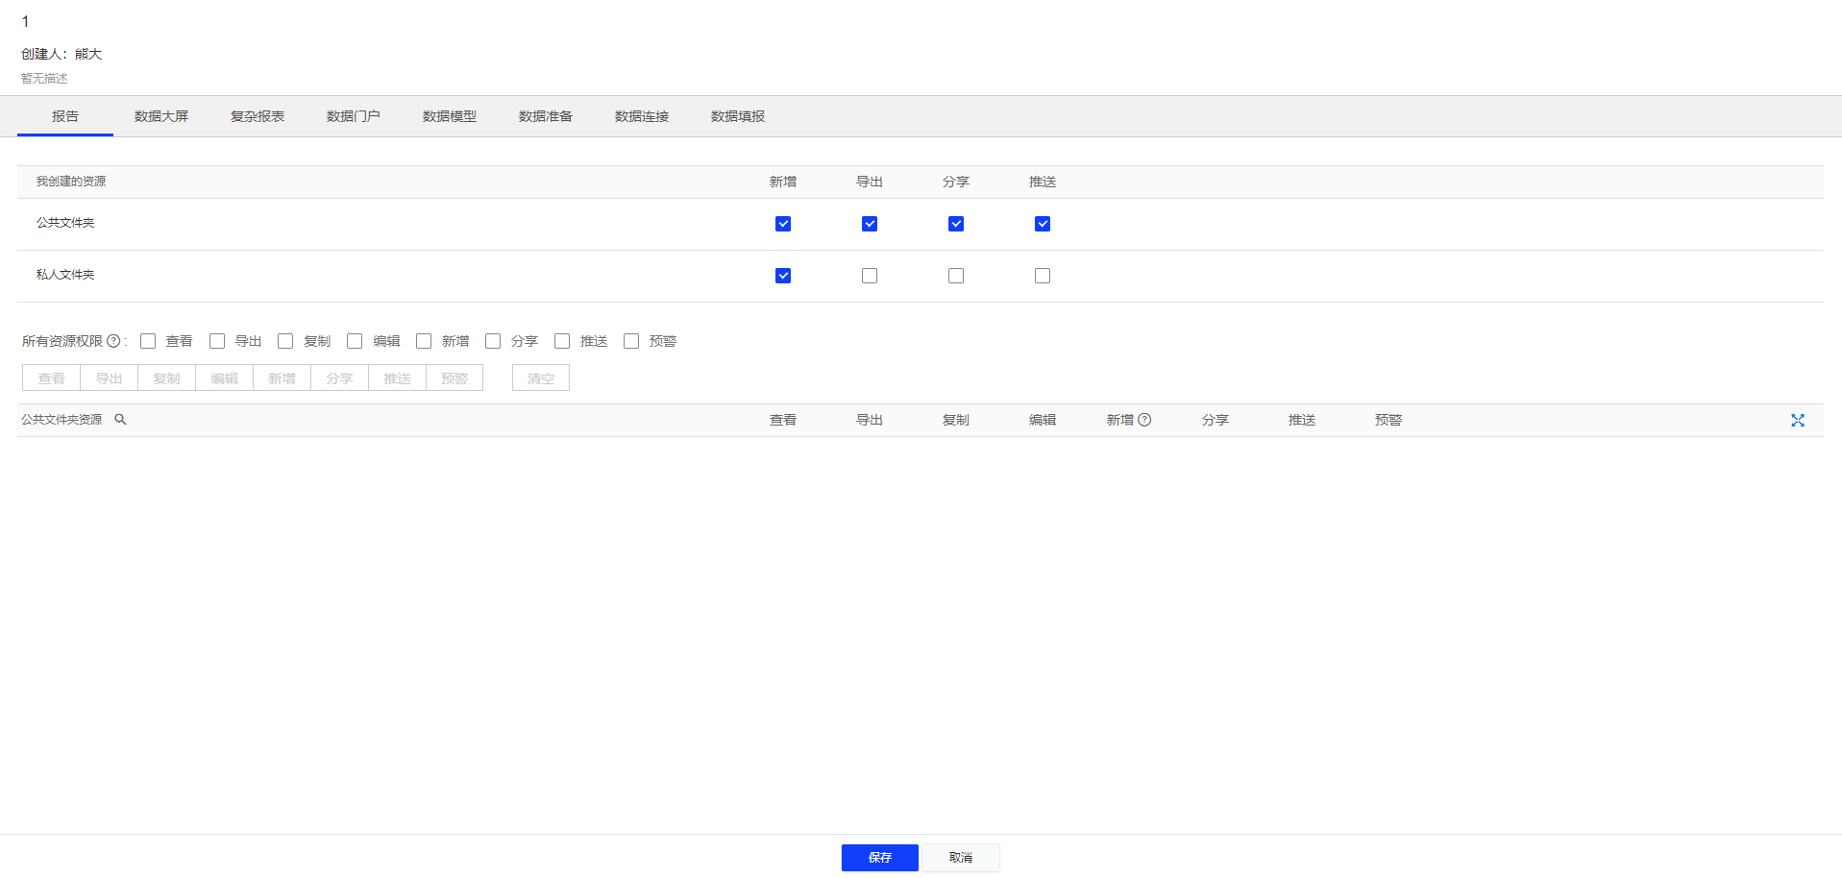1842x878 pixels.
Task: Check the 查看 all-resources permission checkbox
Action: tap(148, 341)
